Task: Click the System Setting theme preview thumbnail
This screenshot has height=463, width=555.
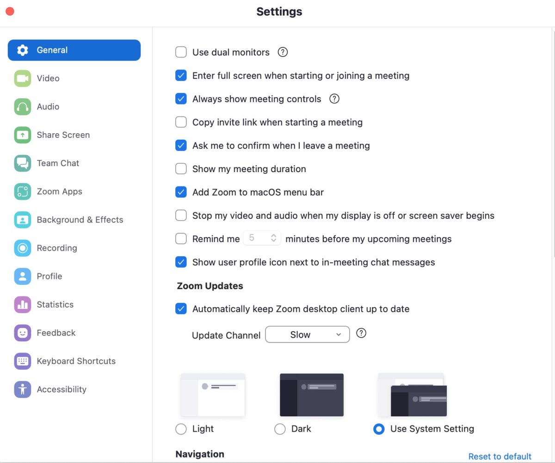Action: [413, 395]
